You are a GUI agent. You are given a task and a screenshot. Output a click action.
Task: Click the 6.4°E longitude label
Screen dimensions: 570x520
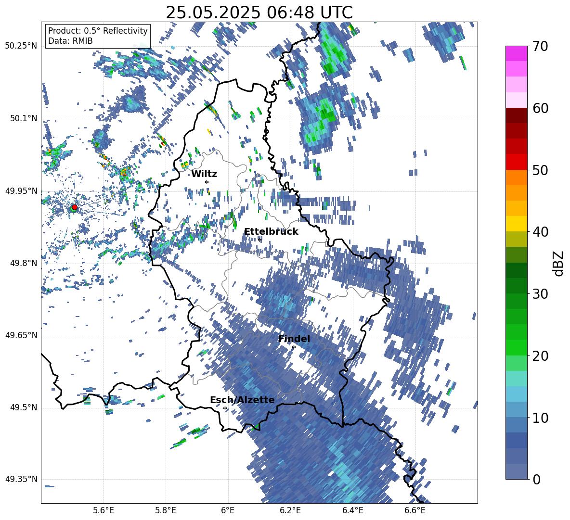(x=352, y=510)
